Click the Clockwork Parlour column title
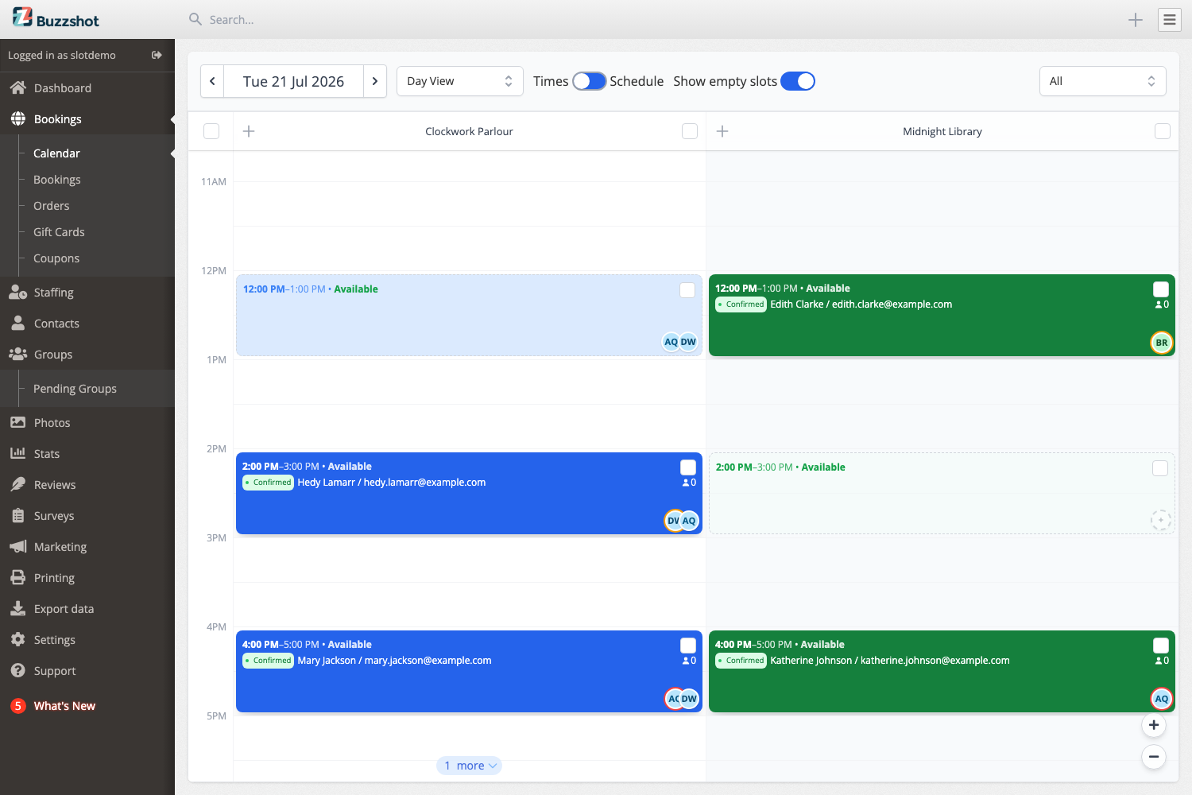 pos(469,132)
